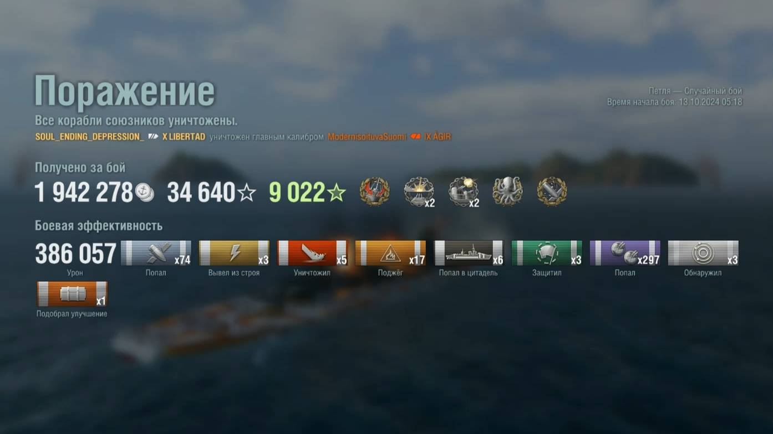773x434 pixels.
Task: Click the X LIBERTAD ship label
Action: pyautogui.click(x=184, y=137)
